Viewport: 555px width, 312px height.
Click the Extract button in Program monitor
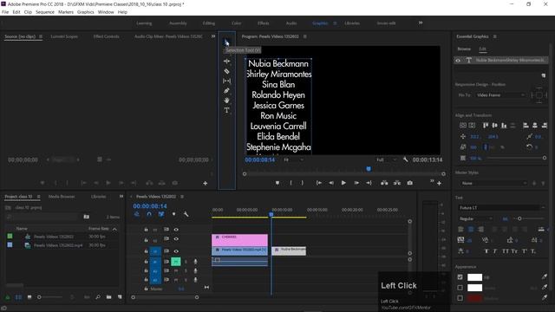click(x=397, y=183)
